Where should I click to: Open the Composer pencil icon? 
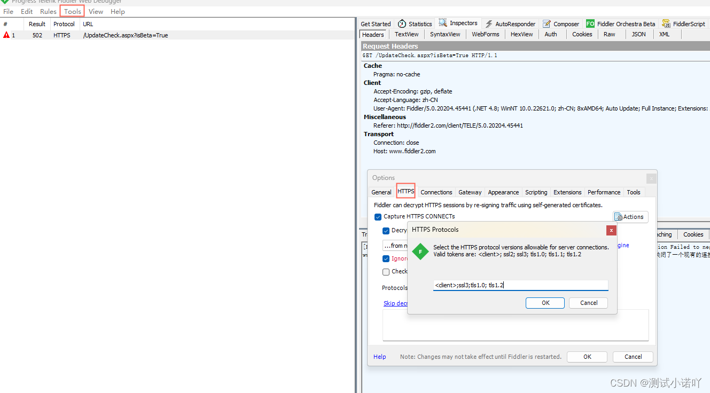545,23
